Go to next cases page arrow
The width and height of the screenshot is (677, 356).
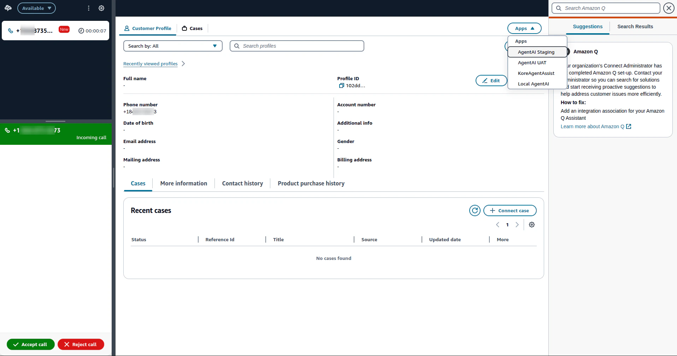pos(517,225)
